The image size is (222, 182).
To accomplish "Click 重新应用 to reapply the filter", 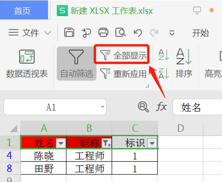I will (x=123, y=74).
